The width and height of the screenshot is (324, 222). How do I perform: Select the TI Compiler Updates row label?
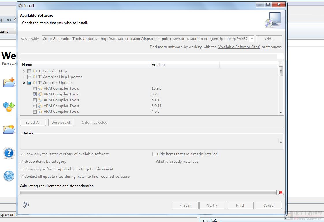[56, 83]
